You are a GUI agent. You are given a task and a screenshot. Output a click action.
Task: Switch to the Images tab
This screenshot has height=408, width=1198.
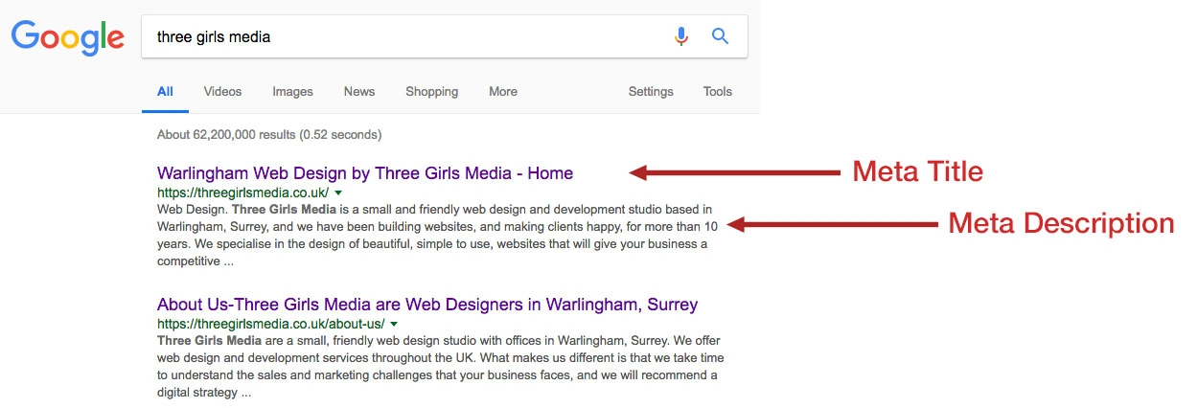pyautogui.click(x=292, y=92)
